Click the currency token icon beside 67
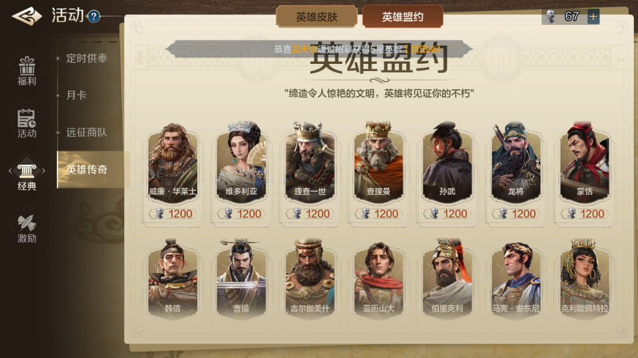638x358 pixels. 550,17
